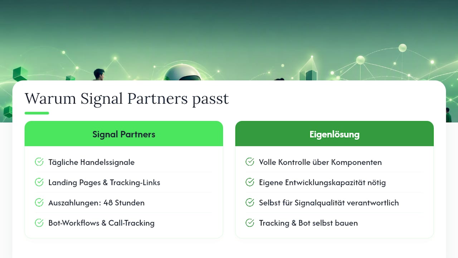Click the green underline below the heading
The width and height of the screenshot is (458, 258).
coord(37,113)
